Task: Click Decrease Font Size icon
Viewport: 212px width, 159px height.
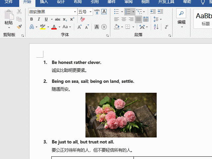Action: click(87, 27)
